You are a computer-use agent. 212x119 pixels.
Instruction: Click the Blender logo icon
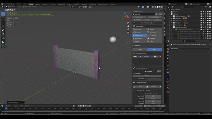tap(2, 4)
